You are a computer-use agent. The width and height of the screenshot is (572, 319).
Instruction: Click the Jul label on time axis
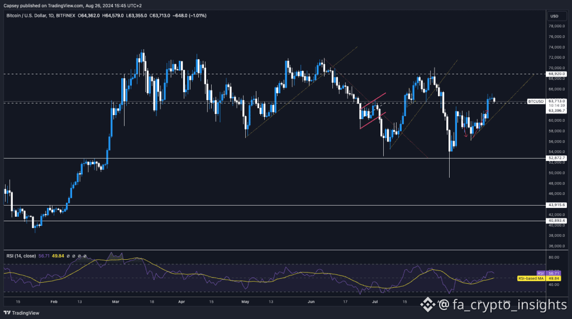click(375, 302)
